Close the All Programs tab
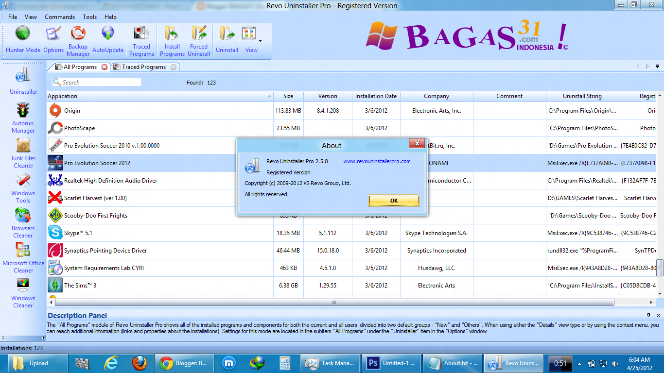 [105, 67]
